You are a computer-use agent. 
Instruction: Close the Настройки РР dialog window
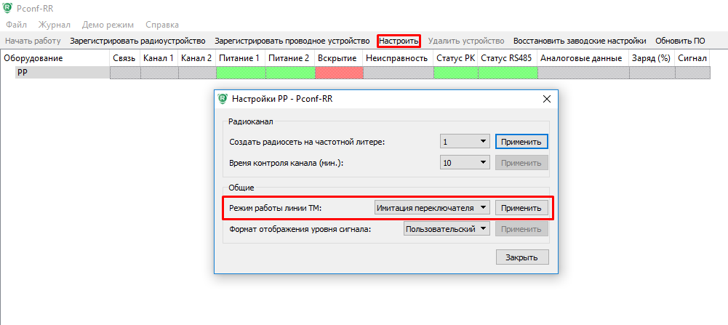pyautogui.click(x=545, y=98)
